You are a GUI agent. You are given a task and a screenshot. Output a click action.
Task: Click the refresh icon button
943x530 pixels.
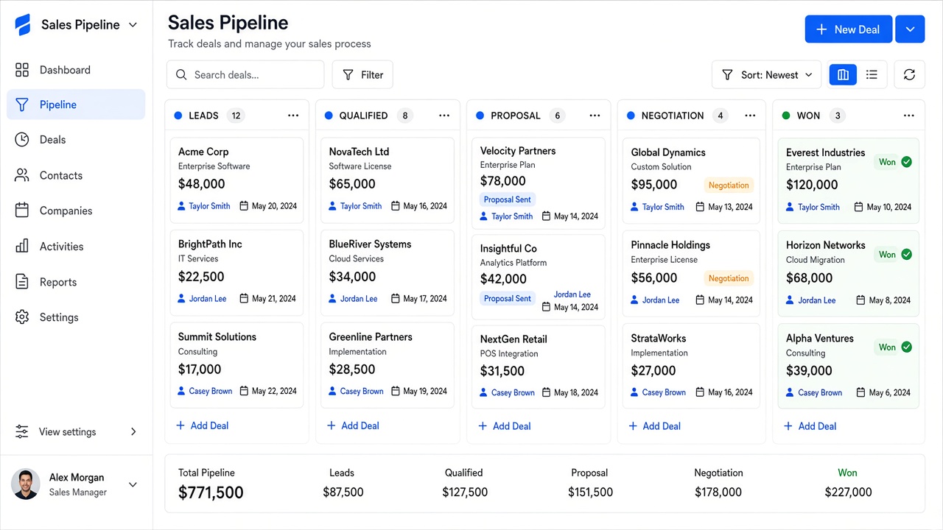909,74
